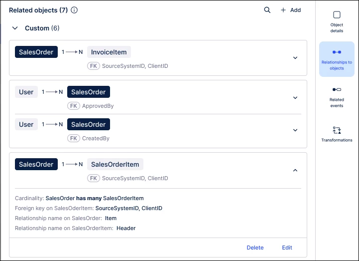Click the SalesOrder tag in CreatedBy row
The image size is (359, 261).
[x=89, y=124]
